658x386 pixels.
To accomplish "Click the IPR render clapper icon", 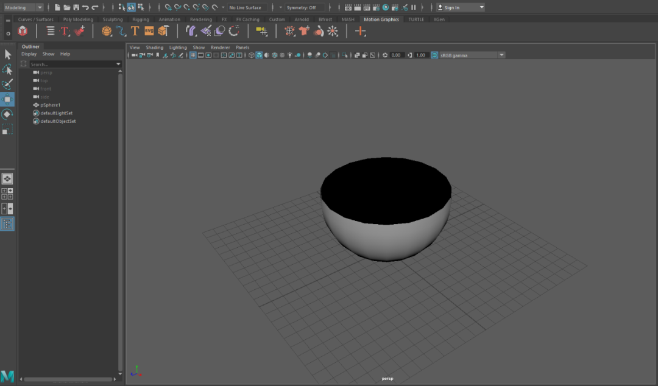I will click(367, 7).
